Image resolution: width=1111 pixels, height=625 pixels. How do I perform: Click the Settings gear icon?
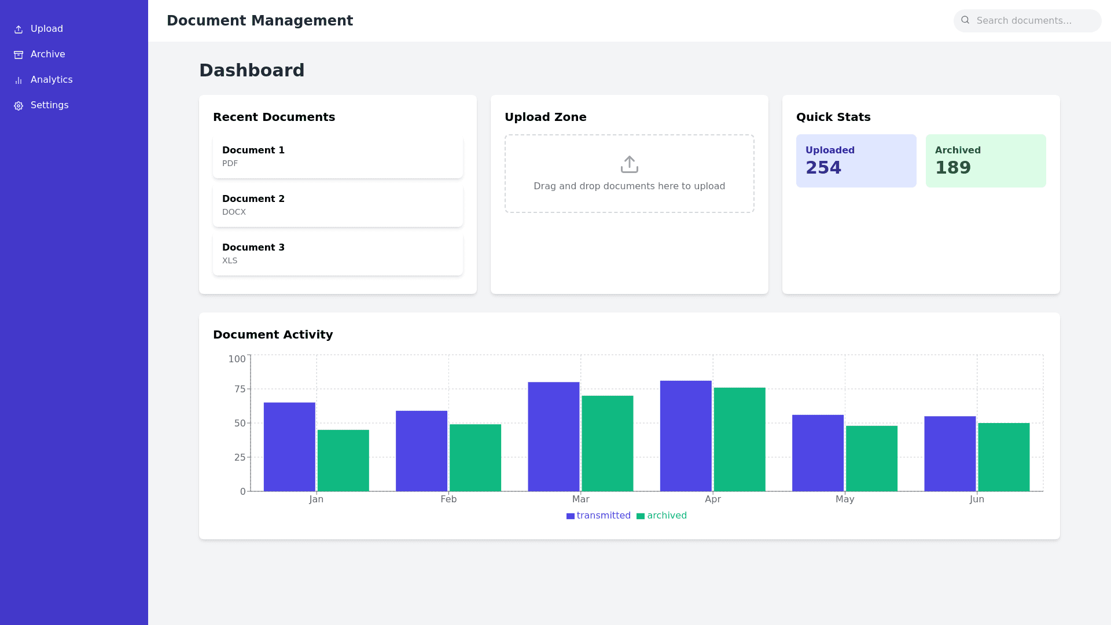click(19, 106)
